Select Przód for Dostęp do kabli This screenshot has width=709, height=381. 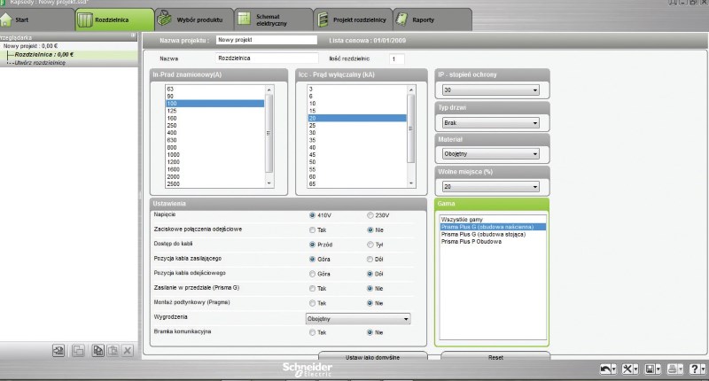312,245
